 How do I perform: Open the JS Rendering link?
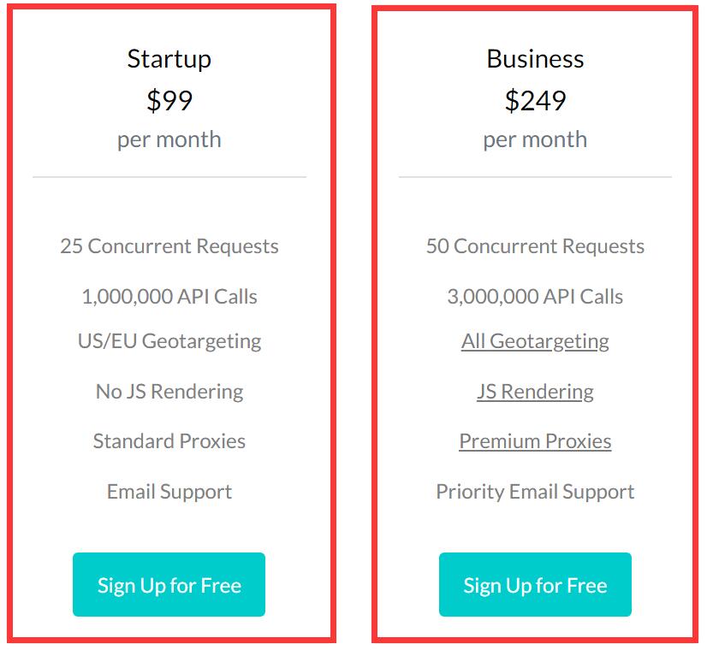click(535, 391)
